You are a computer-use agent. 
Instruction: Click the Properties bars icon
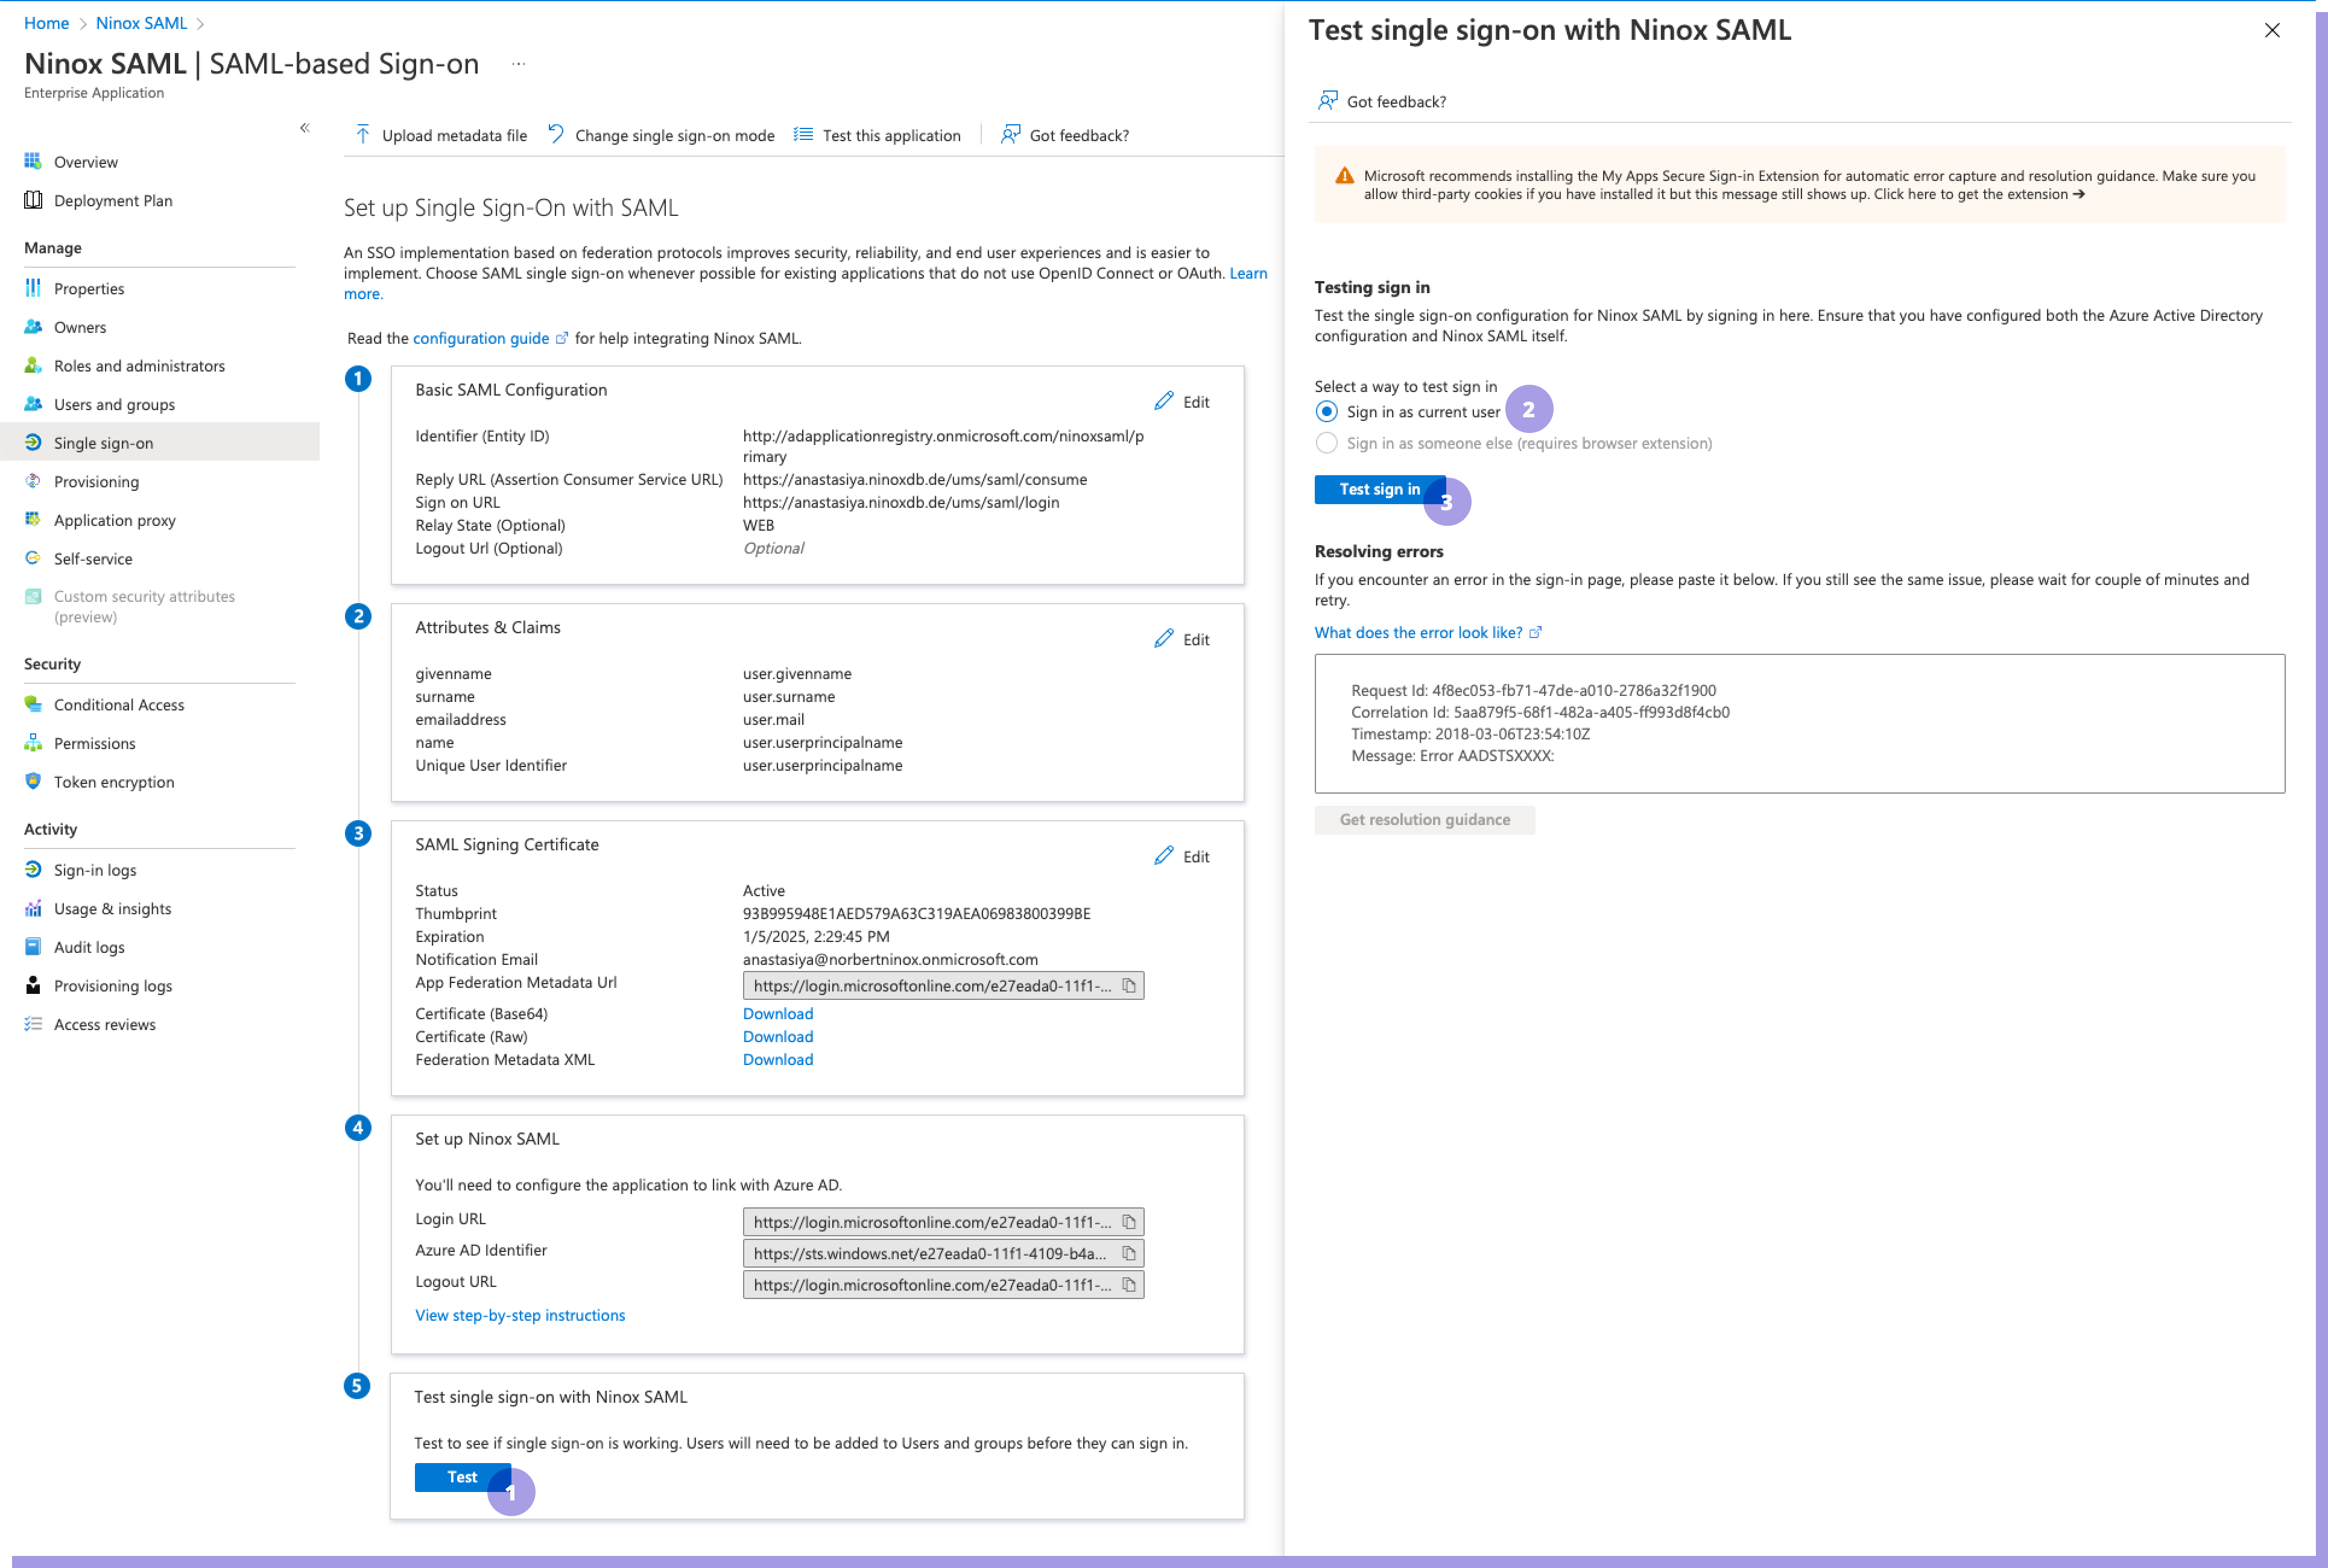point(33,288)
